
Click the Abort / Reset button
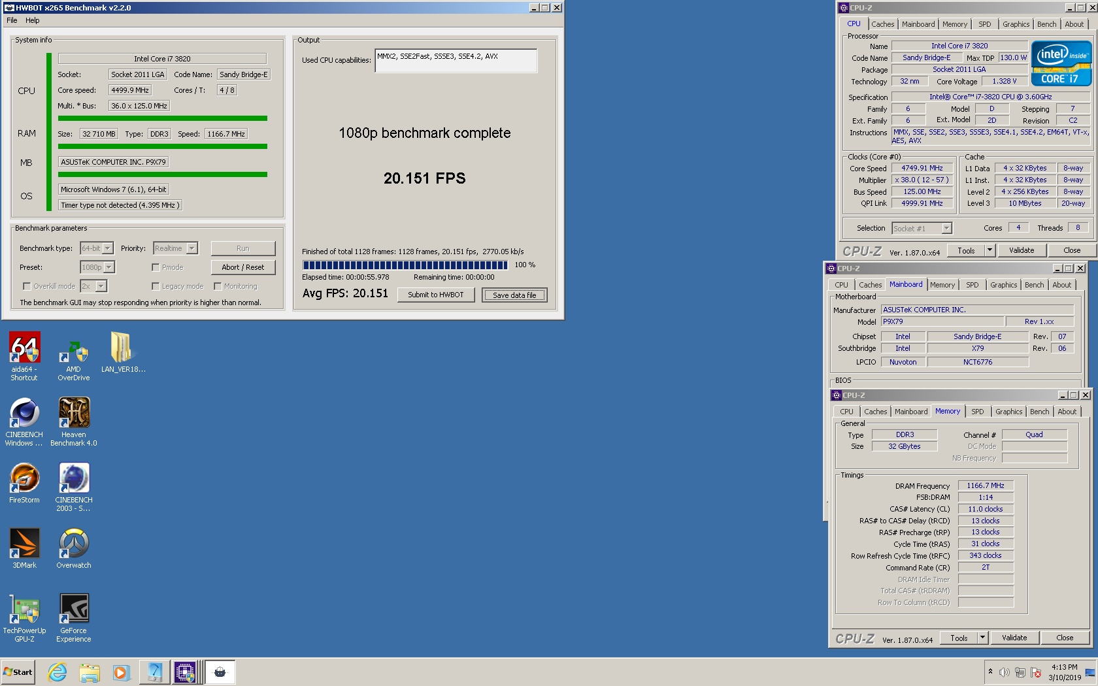[x=243, y=267]
